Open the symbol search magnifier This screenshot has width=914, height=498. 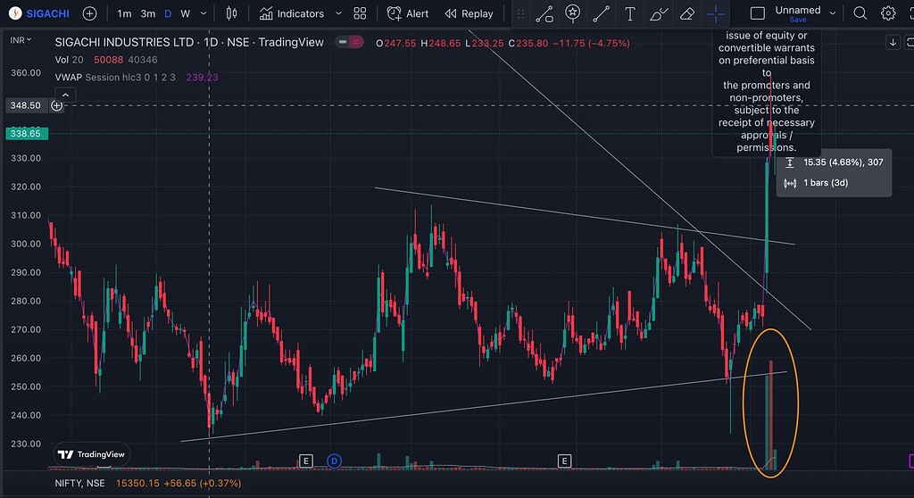(860, 13)
